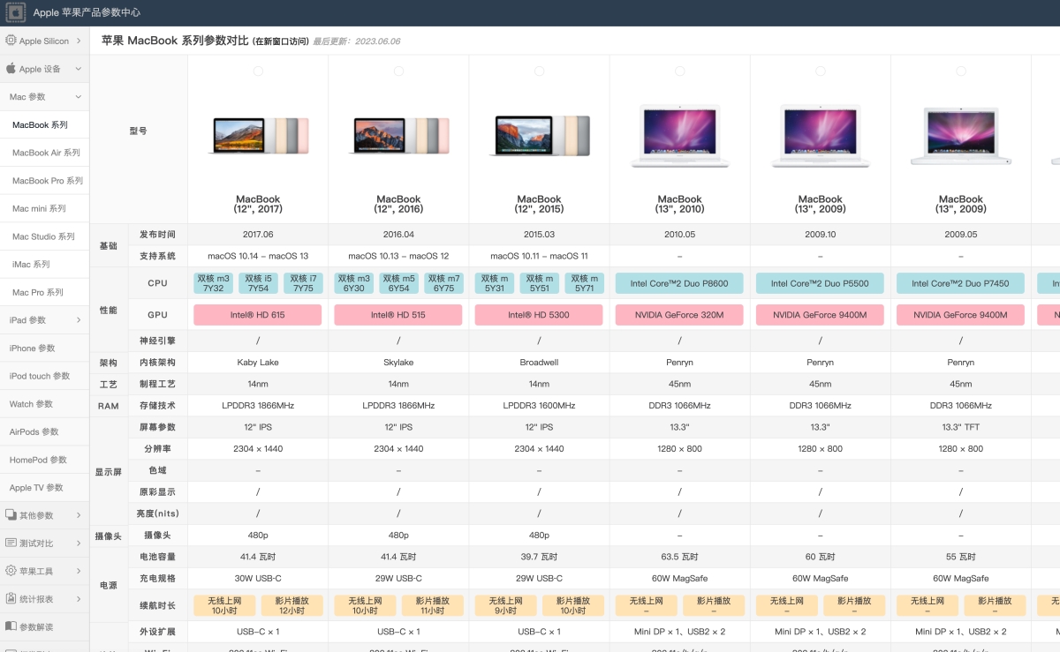
Task: Click the Apple logo icon beside Apple 设备
Action: tap(11, 69)
